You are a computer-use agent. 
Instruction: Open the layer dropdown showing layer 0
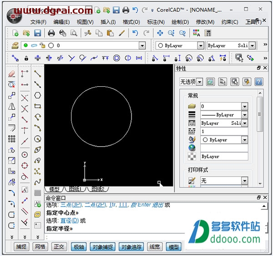click(142, 45)
